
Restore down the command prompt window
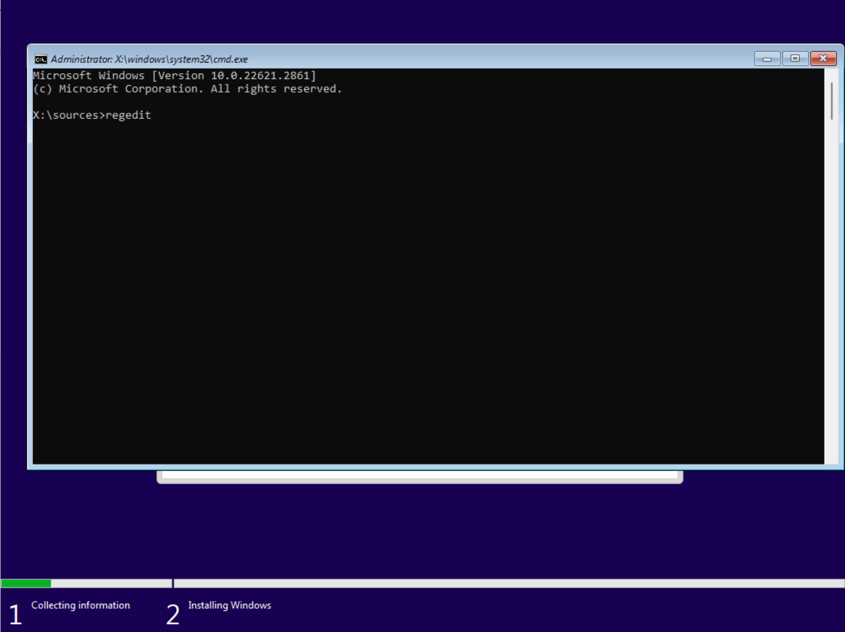tap(795, 58)
